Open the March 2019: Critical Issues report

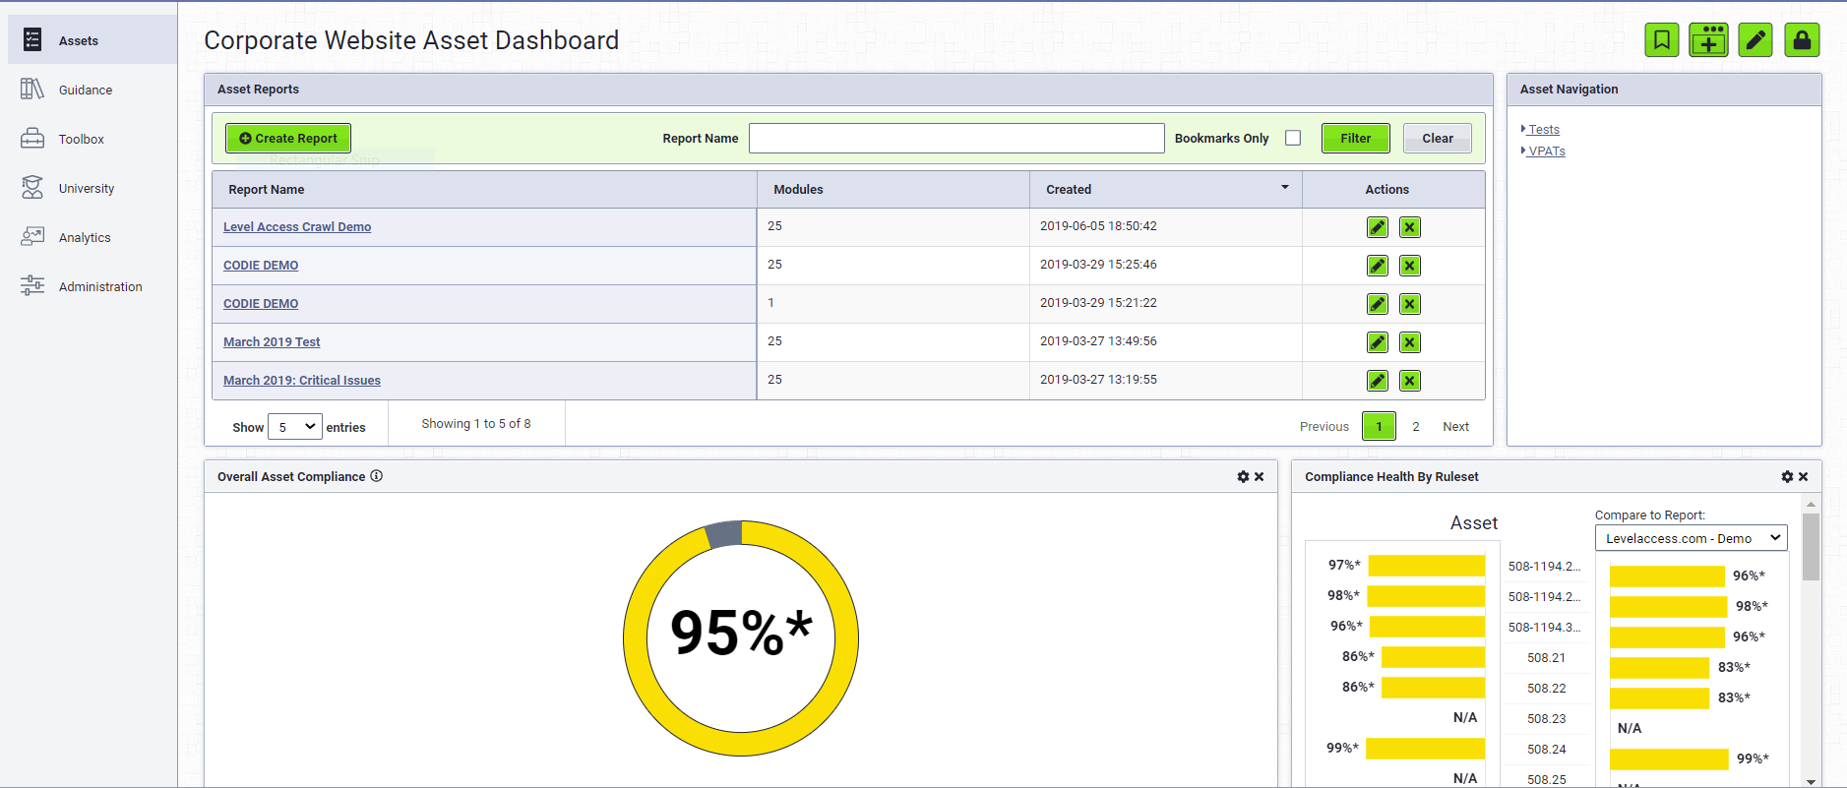coord(301,381)
